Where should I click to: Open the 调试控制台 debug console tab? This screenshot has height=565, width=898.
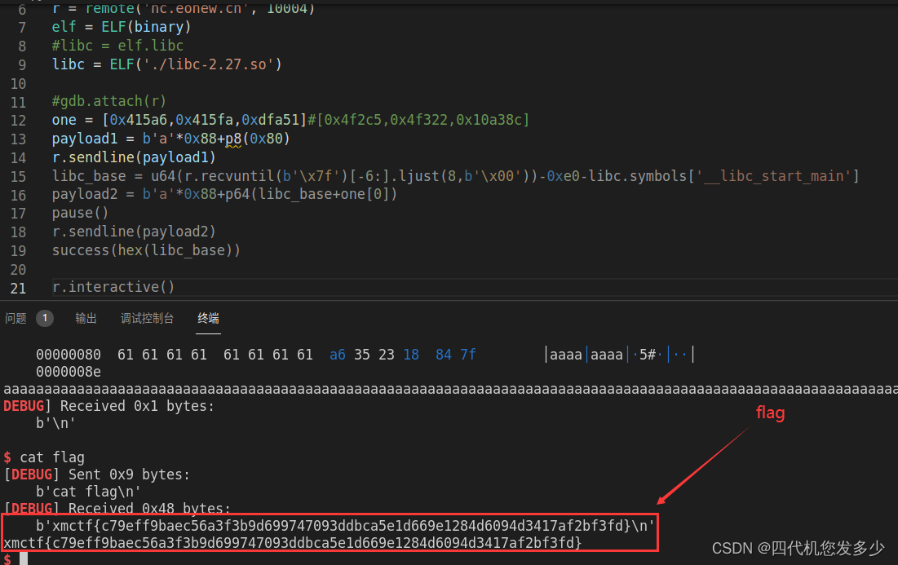[x=147, y=318]
